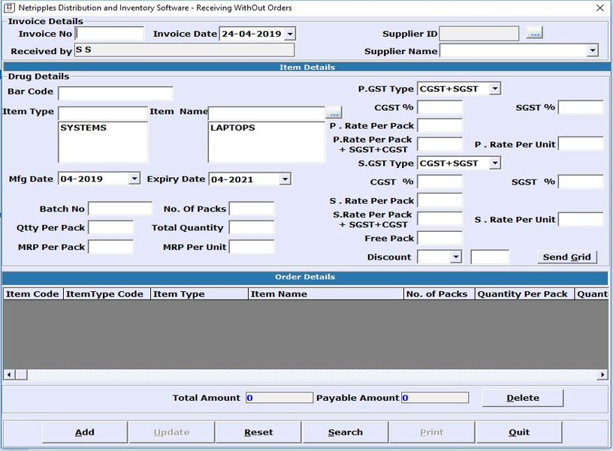613x451 pixels.
Task: Open the Invoice Date dropdown
Action: [290, 34]
